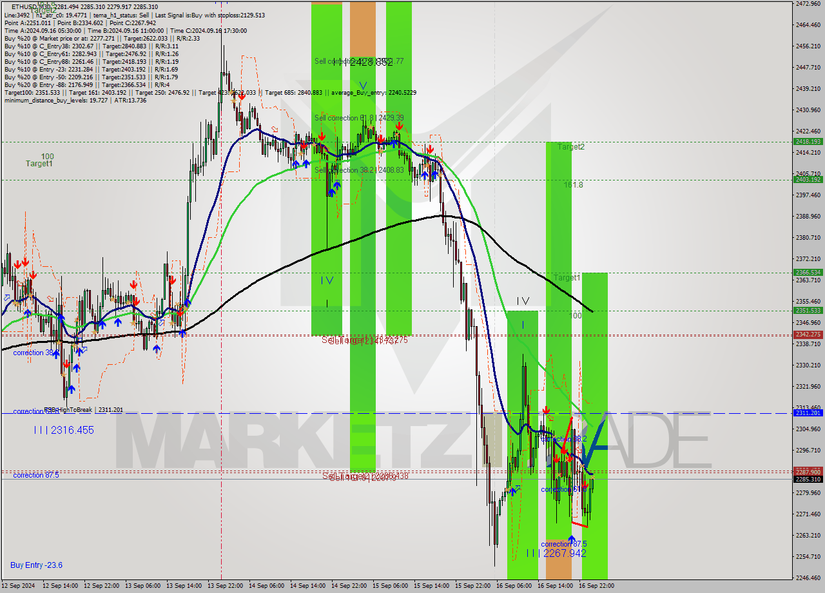Click the green 2418.193 price tag
Image resolution: width=825 pixels, height=593 pixels.
pyautogui.click(x=808, y=141)
